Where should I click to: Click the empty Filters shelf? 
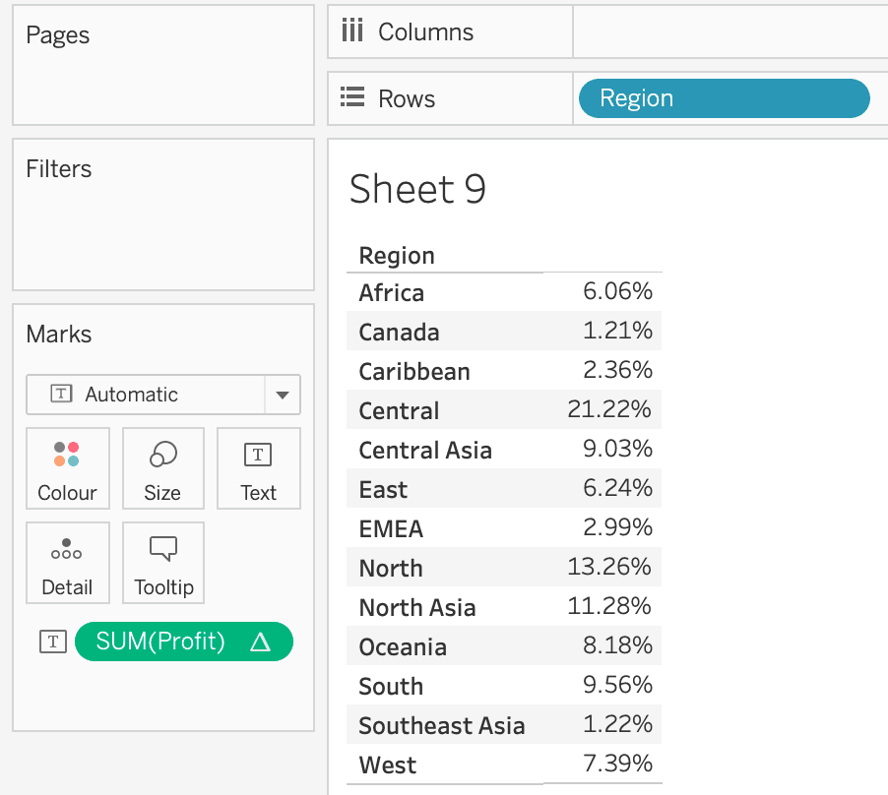pyautogui.click(x=163, y=214)
